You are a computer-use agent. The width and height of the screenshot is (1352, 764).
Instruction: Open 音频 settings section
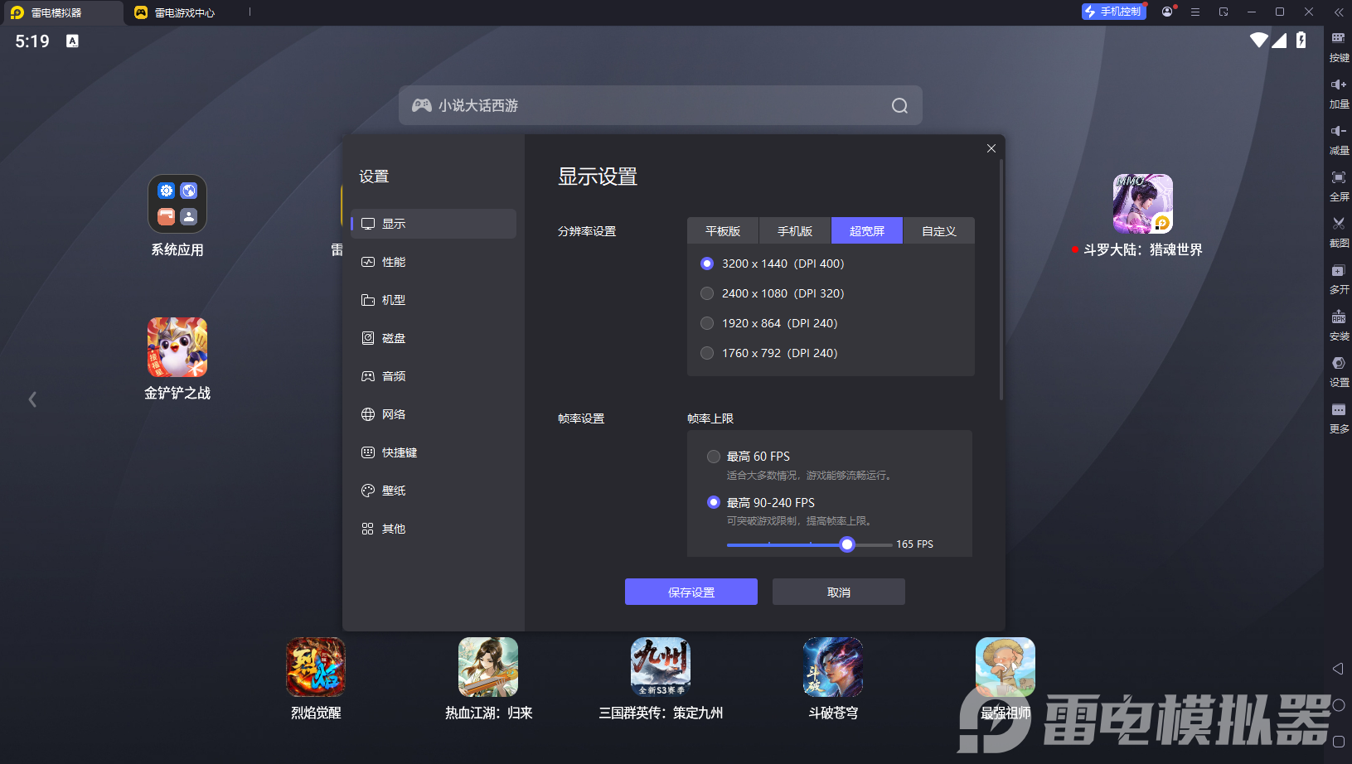[x=434, y=376]
